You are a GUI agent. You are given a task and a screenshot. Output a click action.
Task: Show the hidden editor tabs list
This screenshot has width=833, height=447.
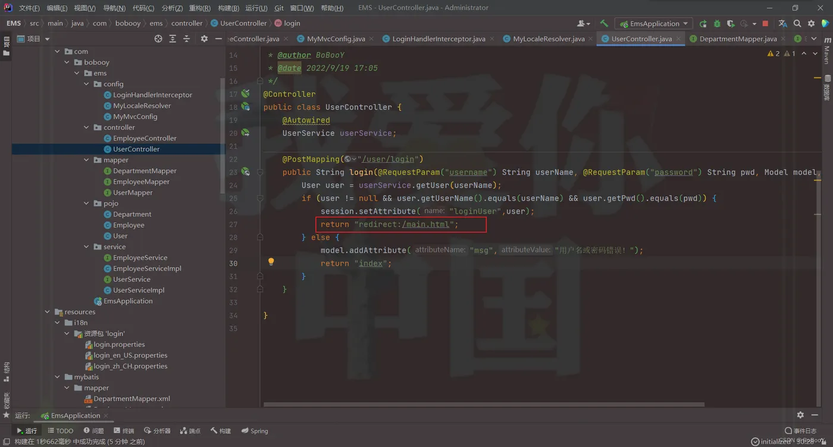point(814,39)
